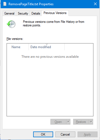Click the no previous versions available message

coord(50,57)
